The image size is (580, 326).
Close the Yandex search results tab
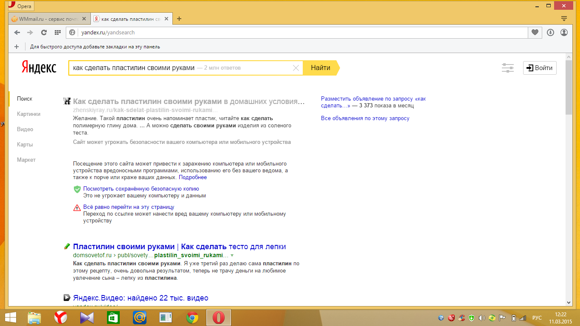click(x=166, y=19)
